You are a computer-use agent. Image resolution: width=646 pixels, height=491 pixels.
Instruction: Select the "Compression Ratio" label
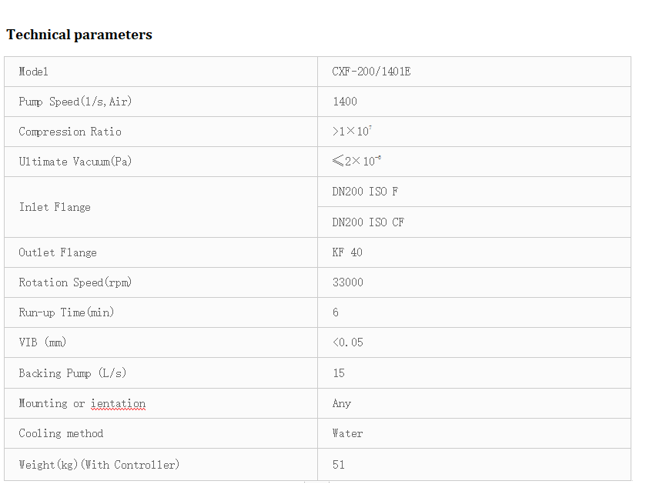pos(70,132)
